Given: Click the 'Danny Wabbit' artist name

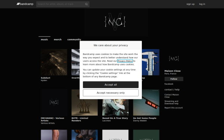Looking at the screenshot, I should click(x=140, y=121).
